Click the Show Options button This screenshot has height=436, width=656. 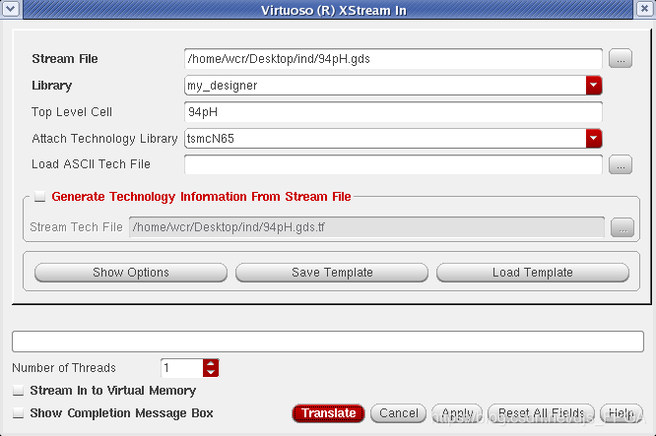(x=131, y=273)
